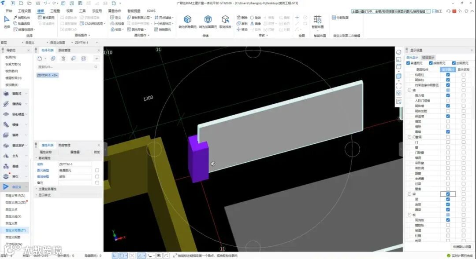Collapse the 板 group in display tree

click(409, 215)
